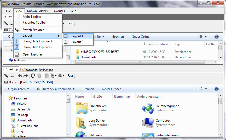Toggle the Favorites Toolbar visibility
The image size is (226, 140).
(34, 23)
